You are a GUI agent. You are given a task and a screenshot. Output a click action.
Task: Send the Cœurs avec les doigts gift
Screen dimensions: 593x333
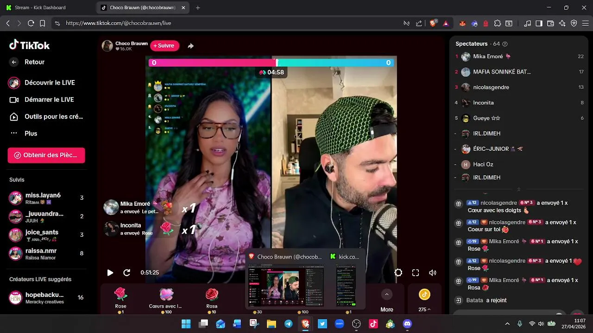(x=166, y=300)
